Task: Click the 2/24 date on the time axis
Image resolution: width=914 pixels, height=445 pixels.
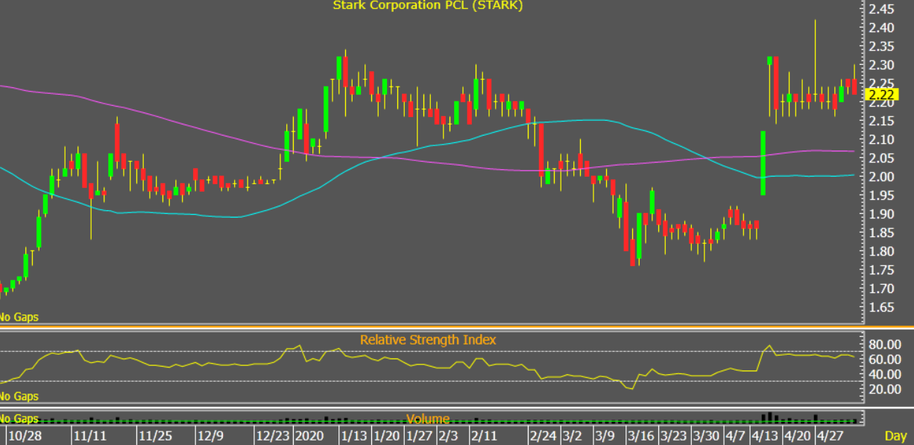Action: [543, 435]
